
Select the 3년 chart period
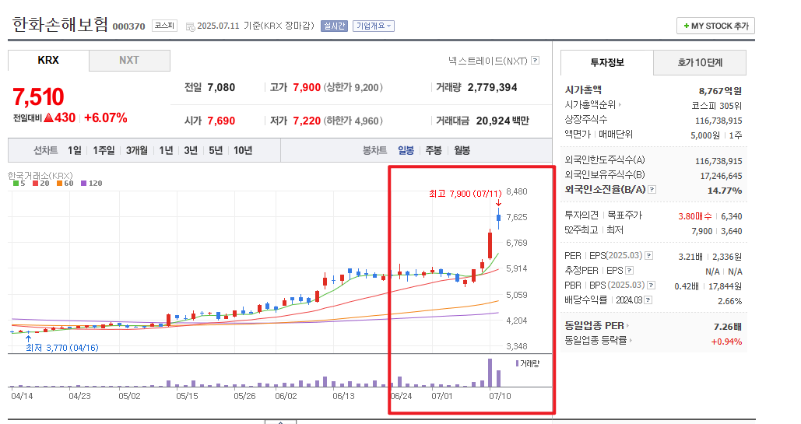point(191,150)
